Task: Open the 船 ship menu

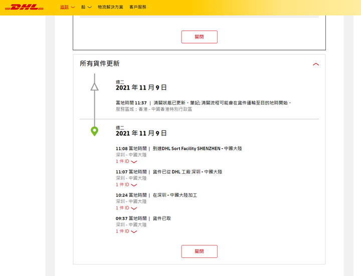Action: pos(86,7)
